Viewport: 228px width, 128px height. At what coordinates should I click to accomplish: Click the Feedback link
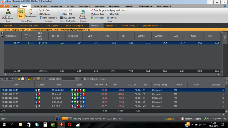point(170,119)
